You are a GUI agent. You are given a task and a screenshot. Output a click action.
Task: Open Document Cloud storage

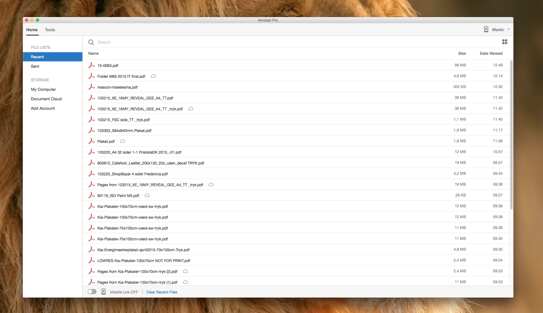tap(46, 99)
